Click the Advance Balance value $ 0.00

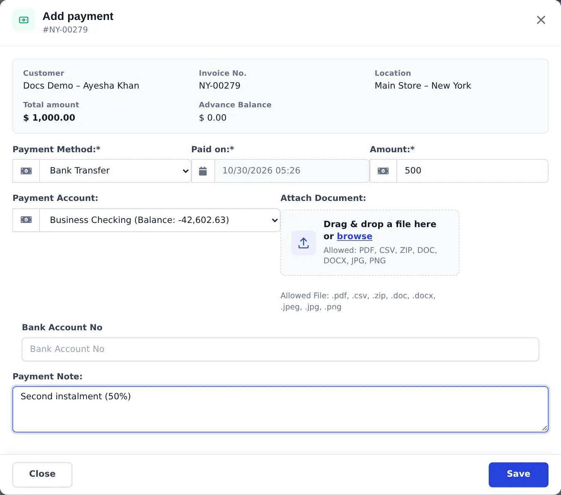(x=213, y=118)
